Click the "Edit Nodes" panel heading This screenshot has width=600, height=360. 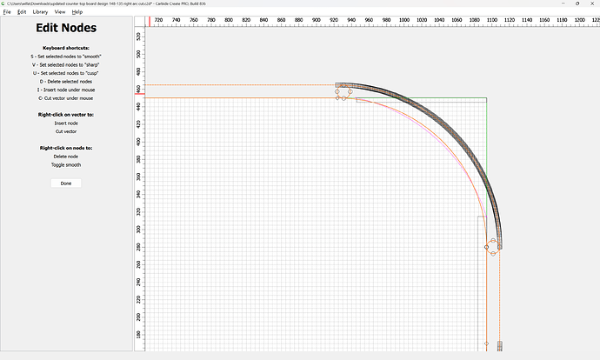pyautogui.click(x=66, y=29)
